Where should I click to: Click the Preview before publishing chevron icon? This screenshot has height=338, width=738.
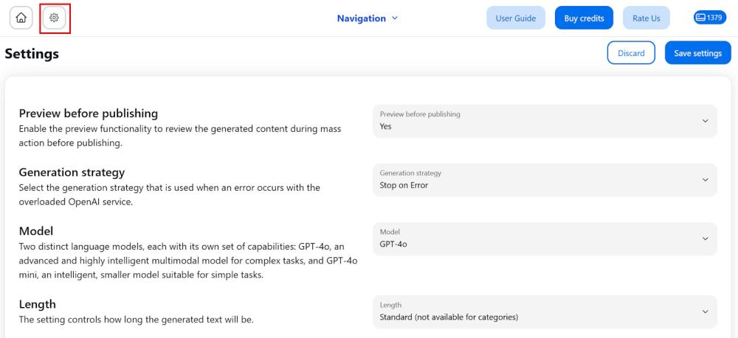coord(705,121)
